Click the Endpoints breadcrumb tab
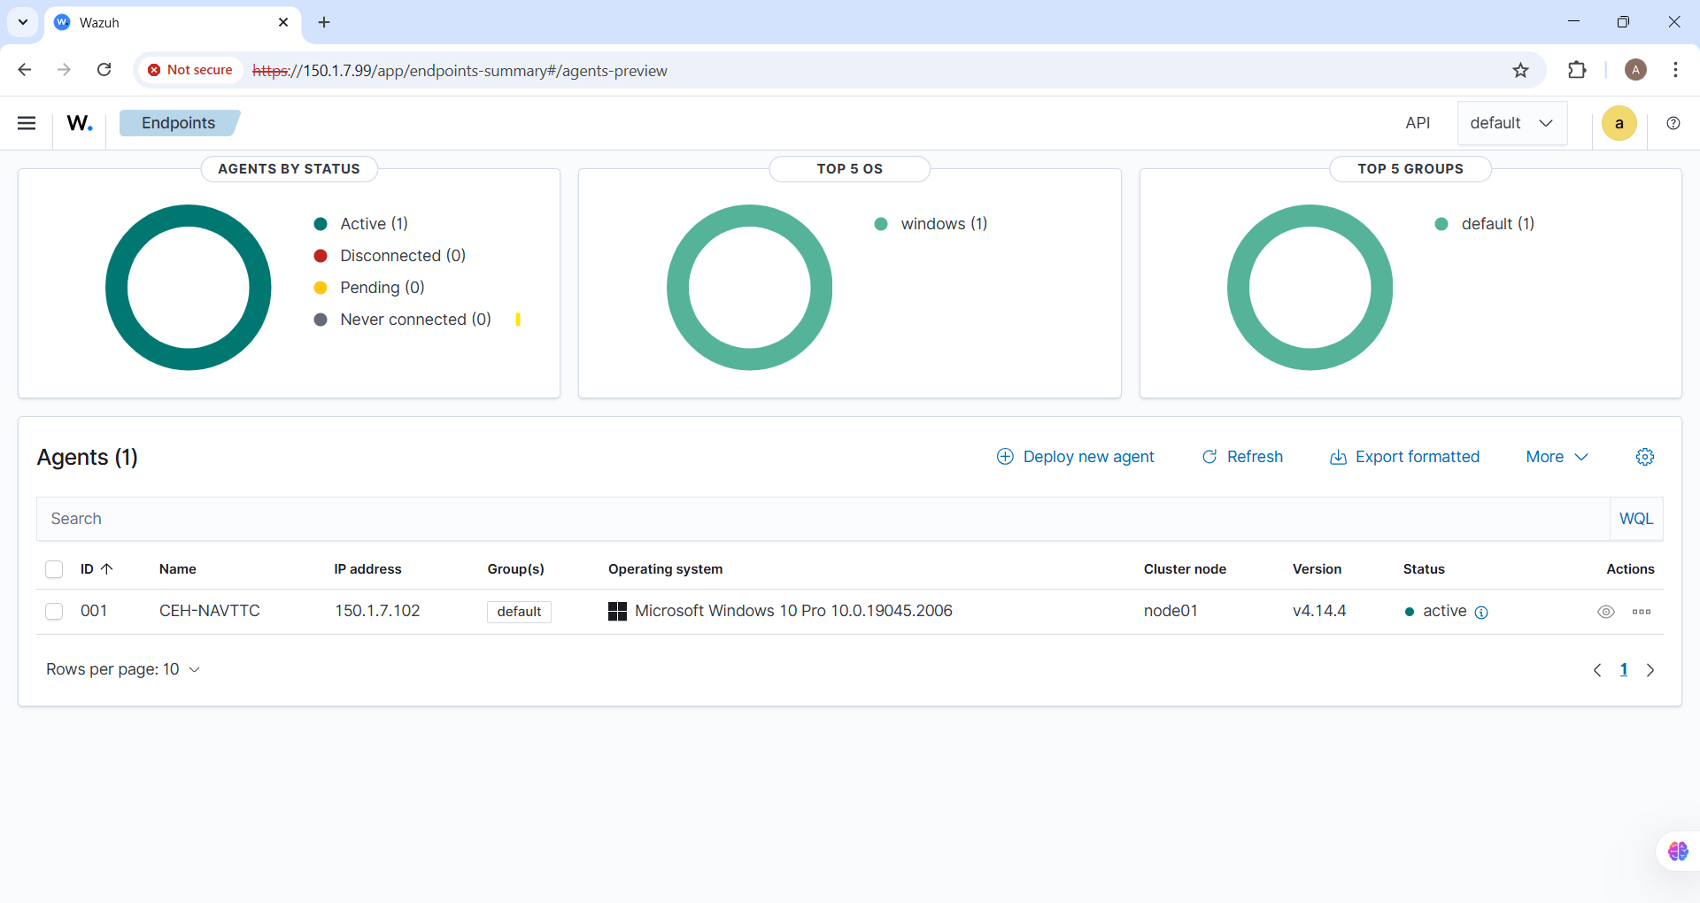This screenshot has width=1700, height=903. (x=178, y=123)
